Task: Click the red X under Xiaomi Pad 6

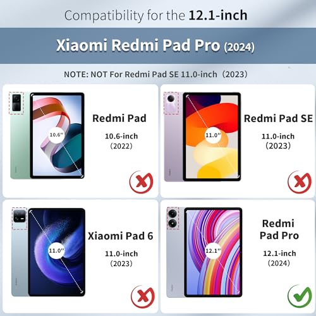Action: coord(143,297)
